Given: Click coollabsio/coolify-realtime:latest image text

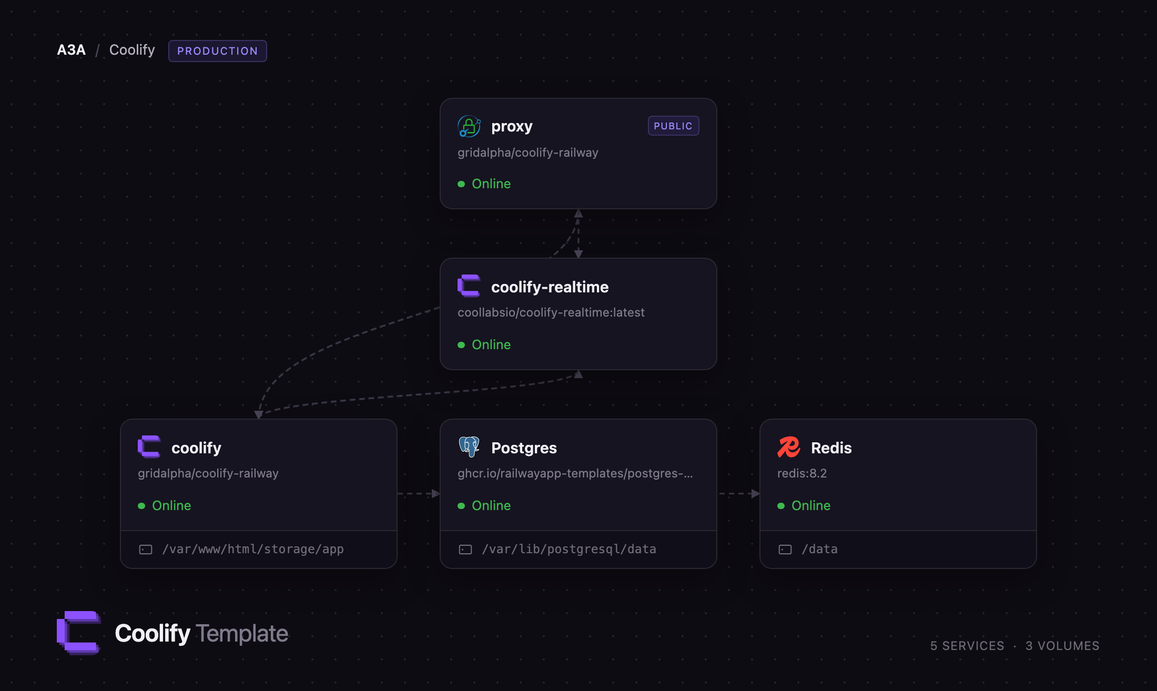Looking at the screenshot, I should click(x=551, y=312).
